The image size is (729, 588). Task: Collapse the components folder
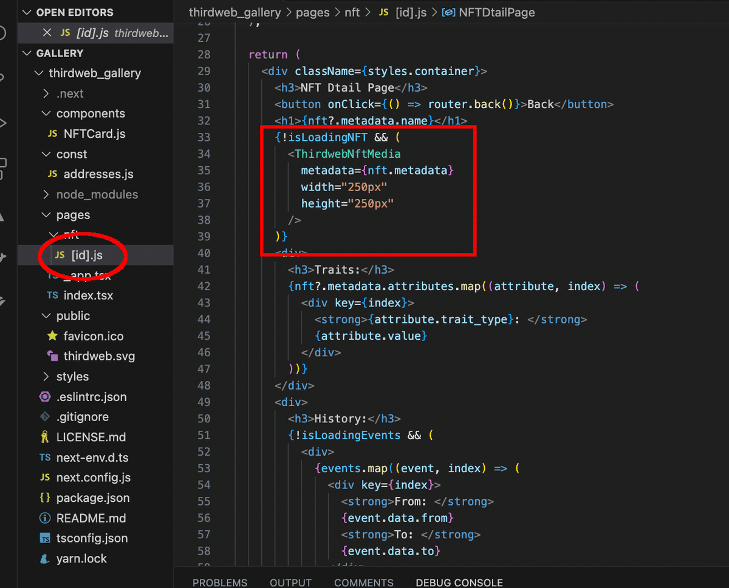click(x=46, y=113)
